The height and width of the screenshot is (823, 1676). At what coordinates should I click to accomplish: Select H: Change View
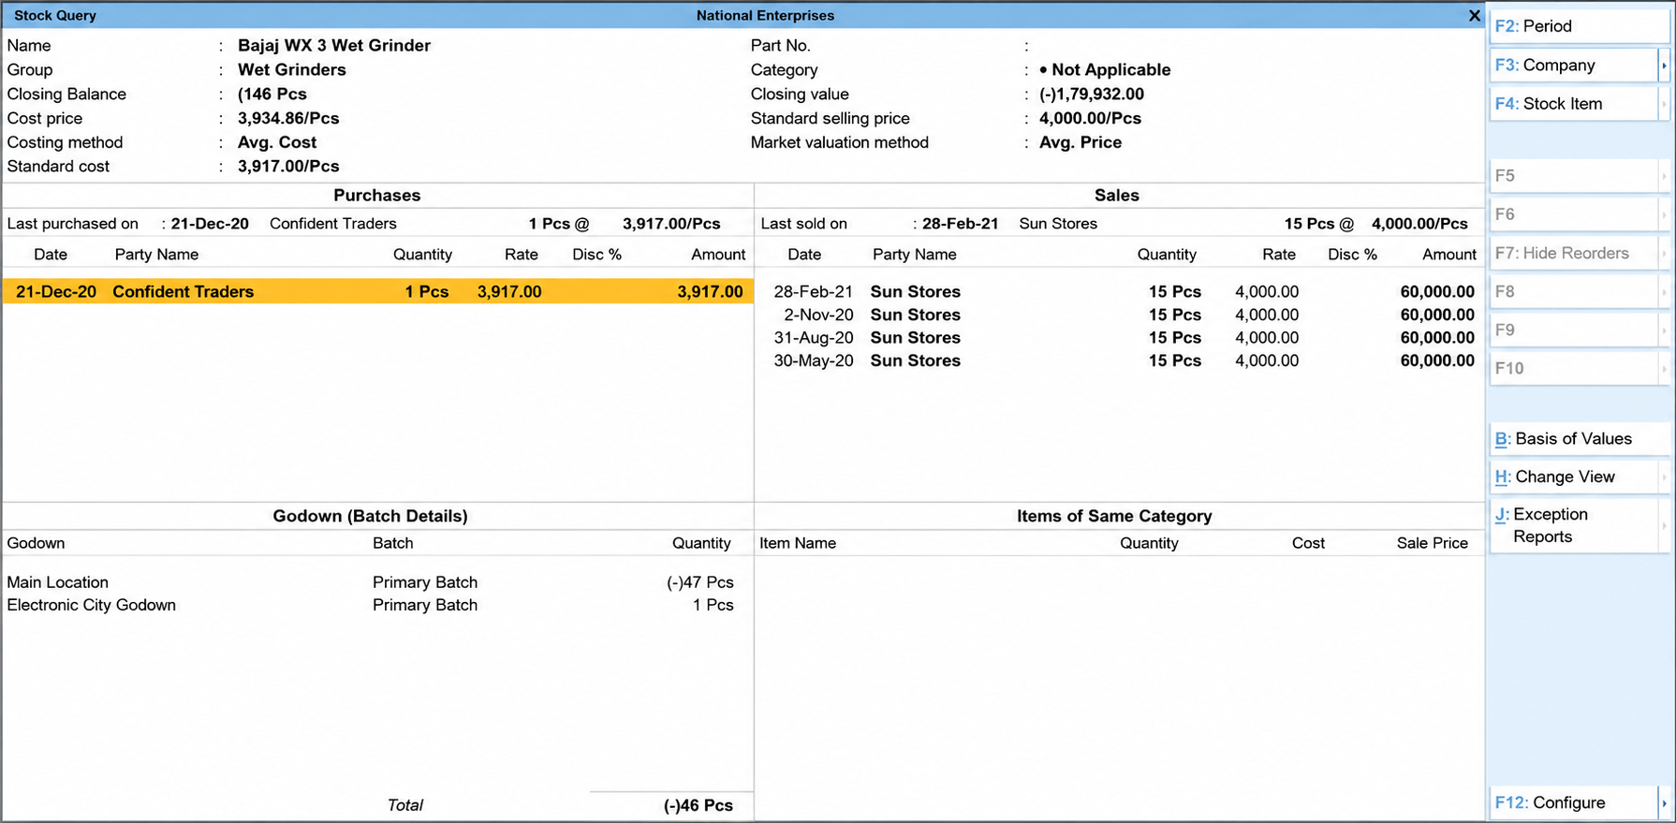1573,478
